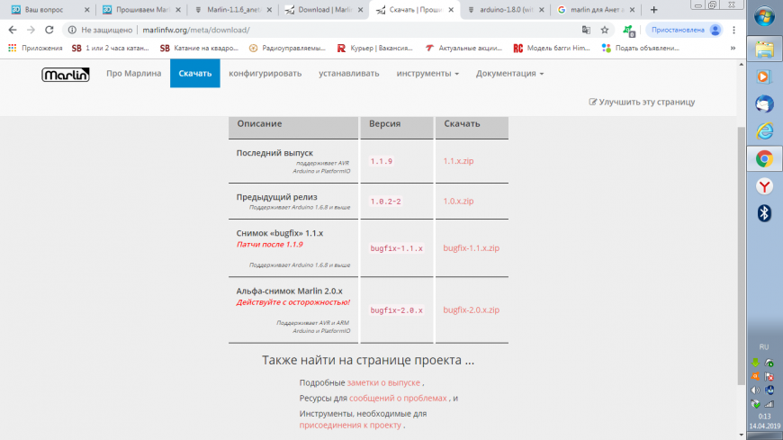
Task: Click the Windows Start orb
Action: (x=764, y=16)
